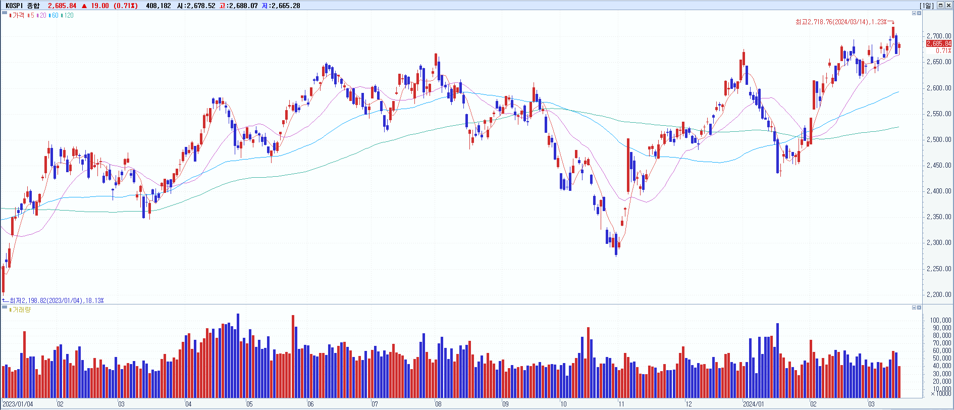954x410 pixels.
Task: Click the 2,400.00 price axis label
Action: (x=939, y=191)
